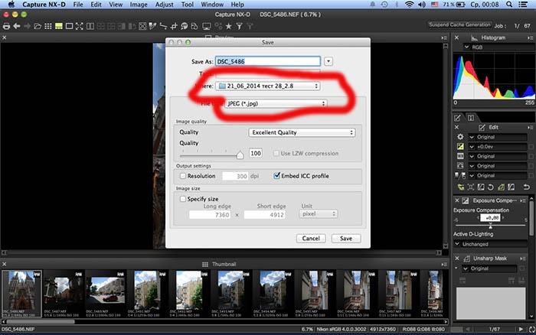Screen dimensions: 536x335
Task: Open the Help menu
Action: (237, 5)
